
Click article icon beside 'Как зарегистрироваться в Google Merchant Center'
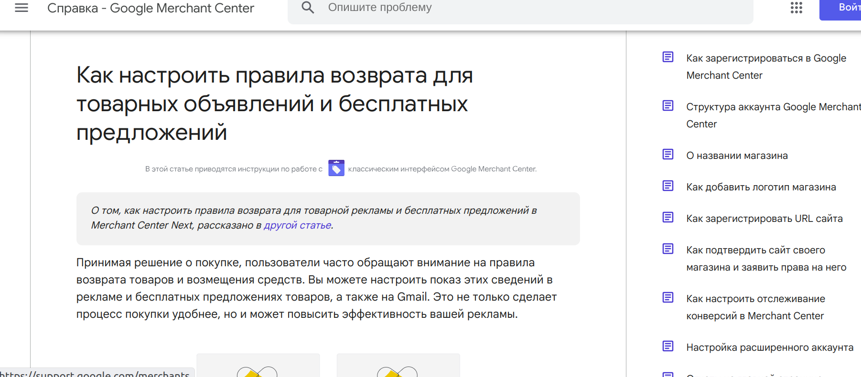[668, 57]
